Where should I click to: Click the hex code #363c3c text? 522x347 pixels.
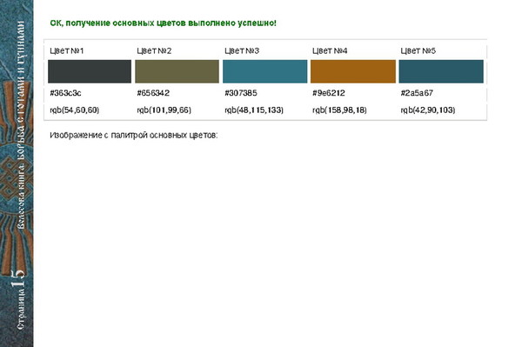[65, 93]
